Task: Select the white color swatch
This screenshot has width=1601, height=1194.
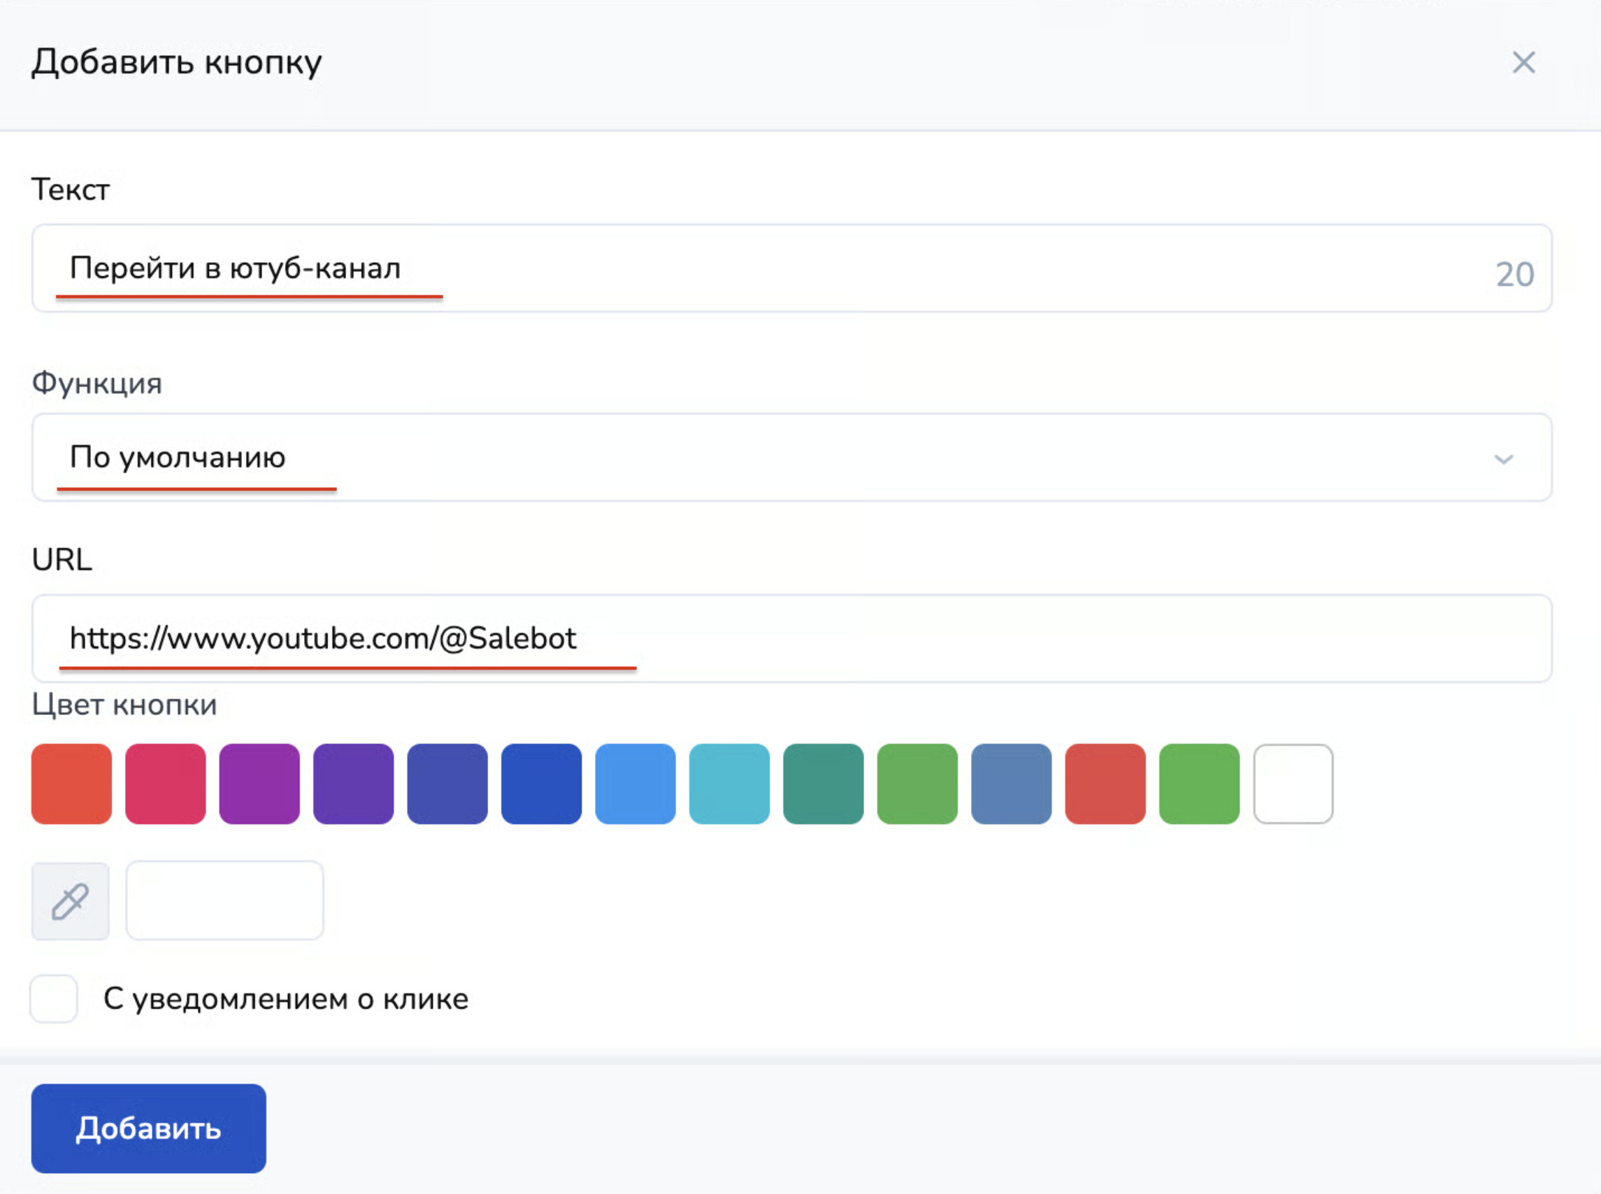Action: coord(1293,784)
